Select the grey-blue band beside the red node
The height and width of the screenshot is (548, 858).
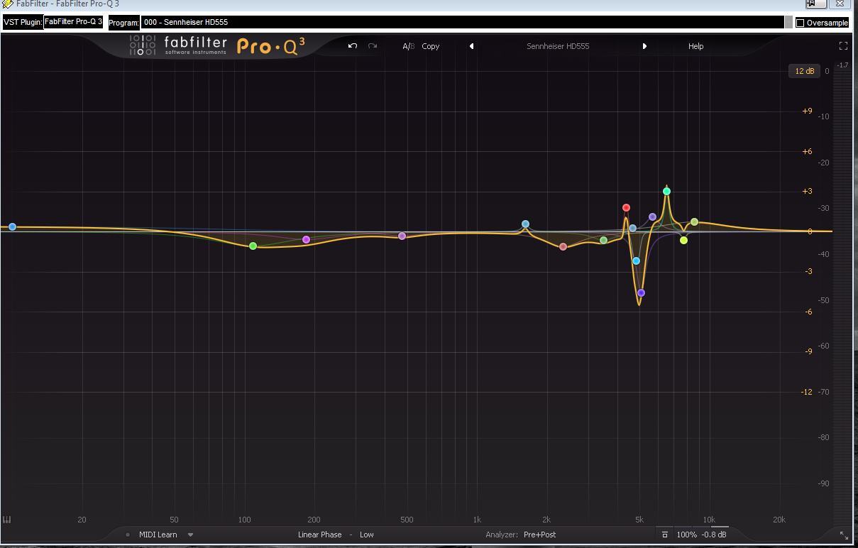click(632, 228)
